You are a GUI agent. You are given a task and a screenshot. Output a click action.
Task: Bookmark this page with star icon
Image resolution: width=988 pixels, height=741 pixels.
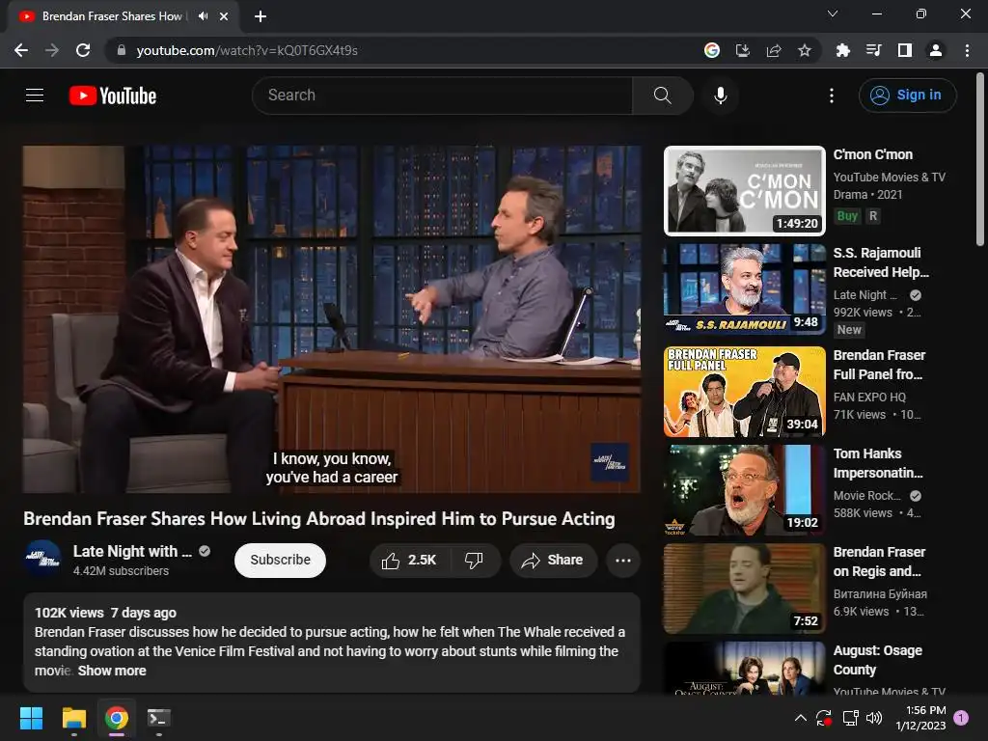[x=805, y=50]
